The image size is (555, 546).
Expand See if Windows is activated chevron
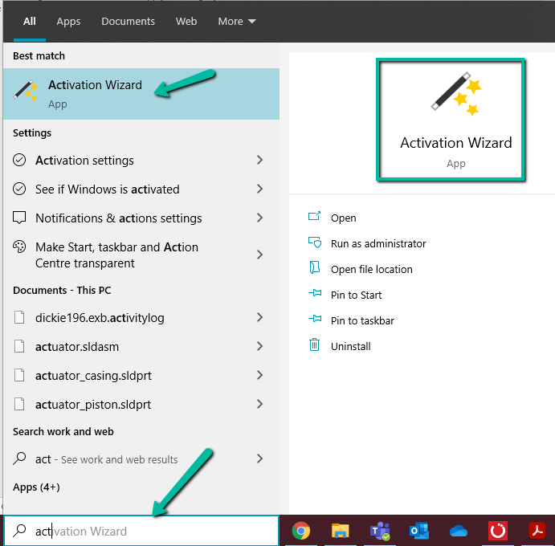coord(259,189)
